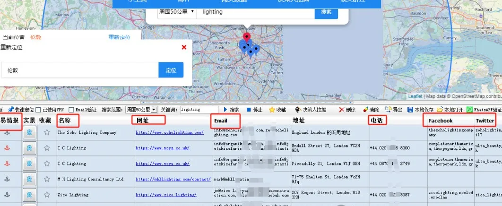Click the Email column header
This screenshot has height=206, width=502.
tap(221, 120)
